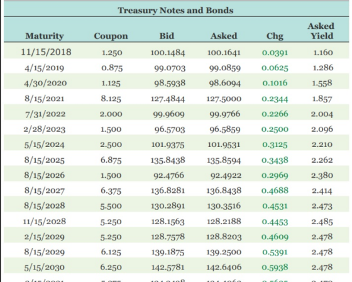
Task: Select asked price 127.5000
Action: pyautogui.click(x=224, y=99)
